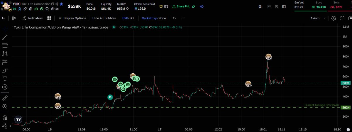Click the green bot icon under YUKI
Image resolution: width=352 pixels, height=132 pixels.
coord(36,9)
